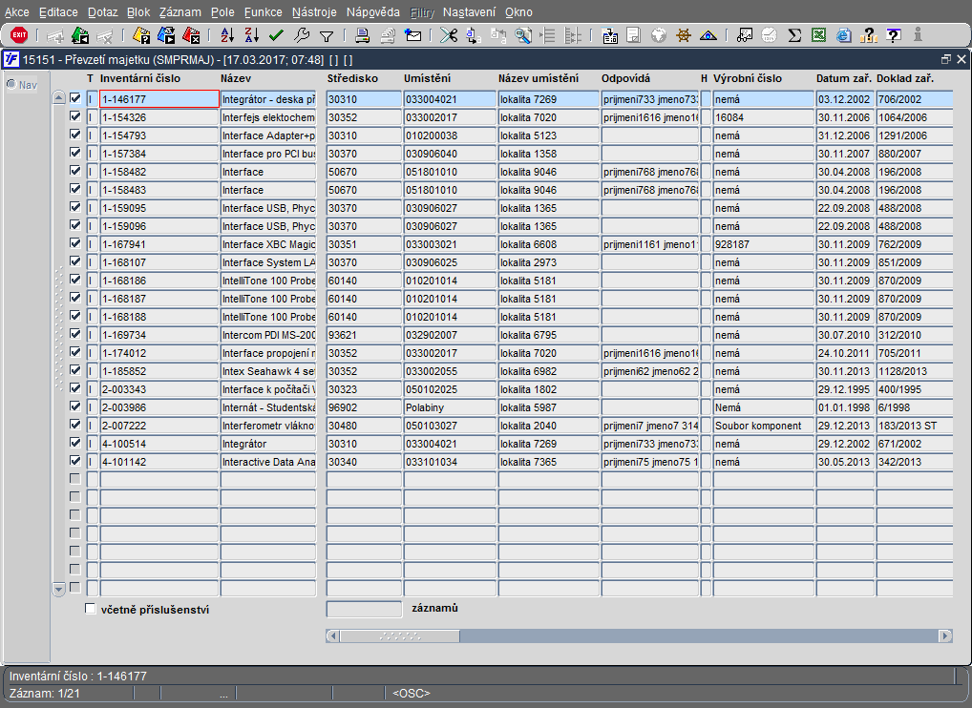This screenshot has width=972, height=708.
Task: Click the name cell 'Interferometr vlákno'
Action: tap(268, 426)
